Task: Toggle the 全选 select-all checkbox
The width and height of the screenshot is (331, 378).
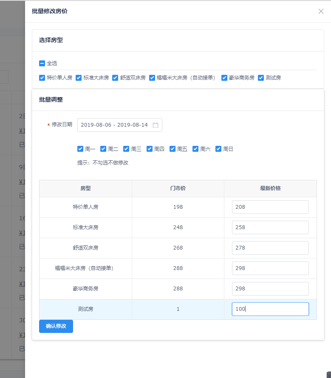Action: (42, 63)
